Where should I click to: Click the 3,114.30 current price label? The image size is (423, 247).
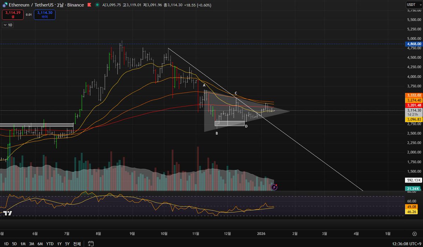pos(414,110)
